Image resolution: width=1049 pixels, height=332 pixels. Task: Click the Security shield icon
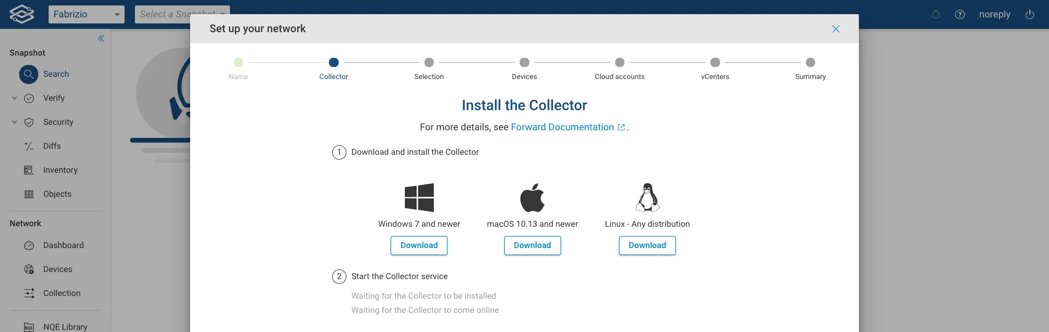(x=29, y=122)
